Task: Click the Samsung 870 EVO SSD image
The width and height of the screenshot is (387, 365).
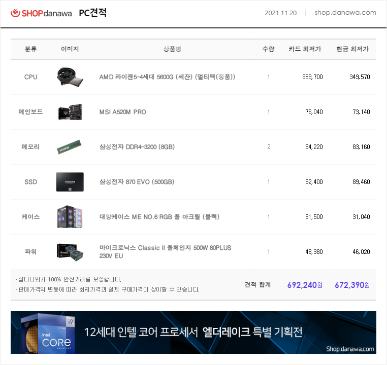Action: (70, 182)
